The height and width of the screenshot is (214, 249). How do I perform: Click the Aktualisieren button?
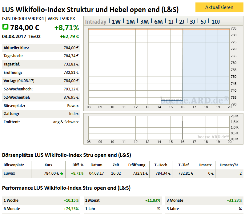pos(219,7)
